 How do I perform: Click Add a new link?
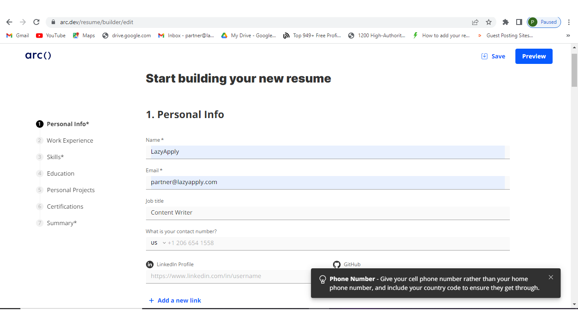175,300
